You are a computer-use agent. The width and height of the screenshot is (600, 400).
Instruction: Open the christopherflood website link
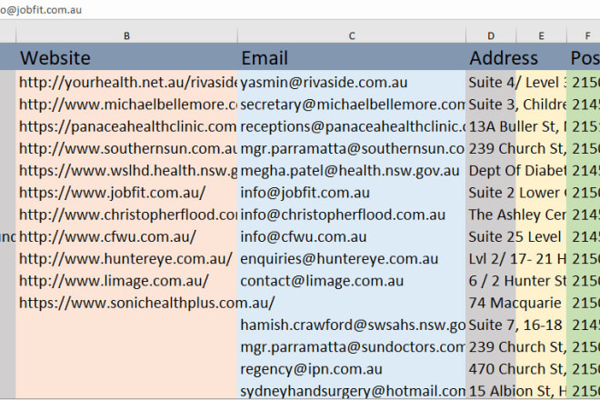point(128,215)
